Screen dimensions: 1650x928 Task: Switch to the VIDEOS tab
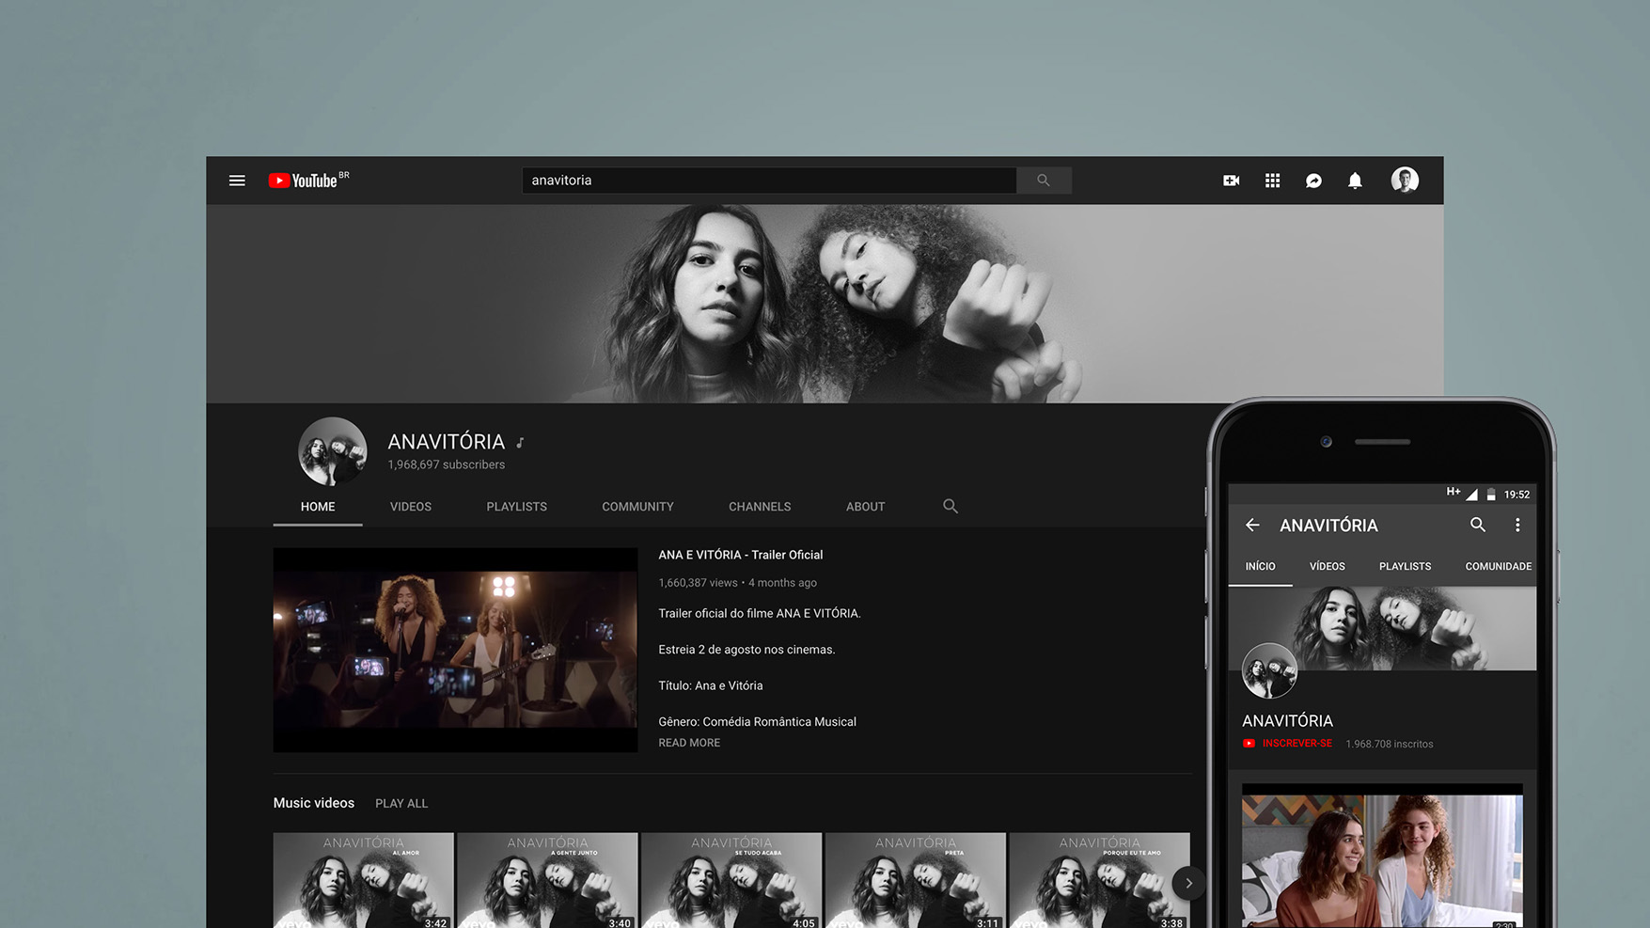pos(411,507)
